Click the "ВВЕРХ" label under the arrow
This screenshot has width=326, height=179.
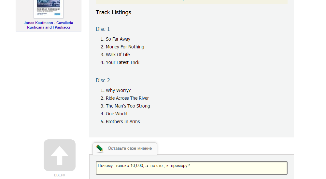click(60, 175)
